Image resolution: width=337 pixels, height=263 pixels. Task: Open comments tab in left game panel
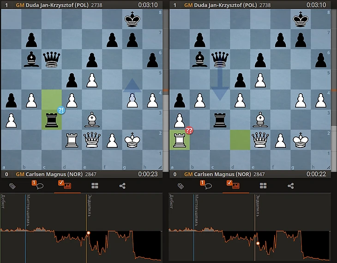click(x=37, y=185)
